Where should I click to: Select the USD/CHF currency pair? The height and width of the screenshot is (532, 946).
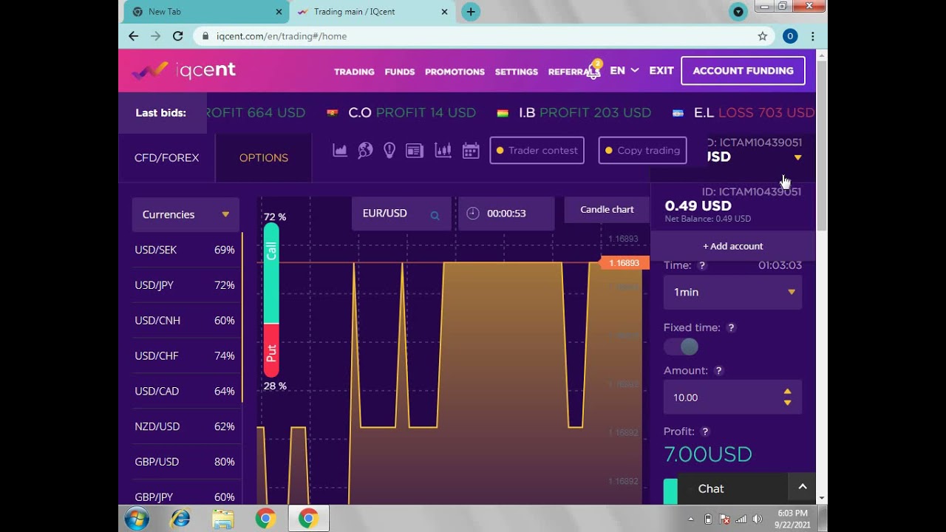[185, 355]
